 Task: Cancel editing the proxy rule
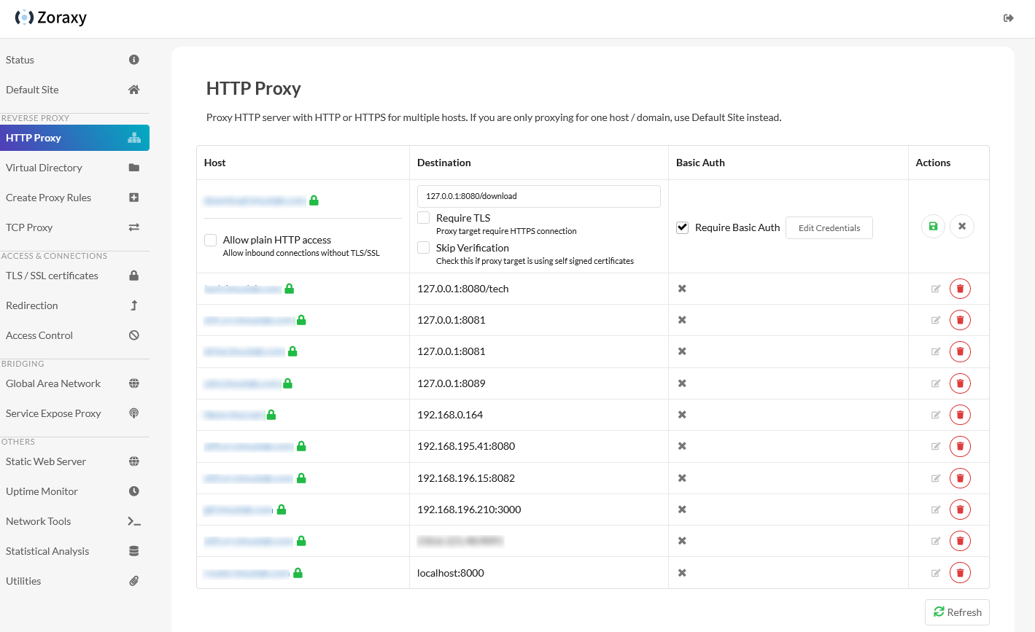[x=961, y=226]
